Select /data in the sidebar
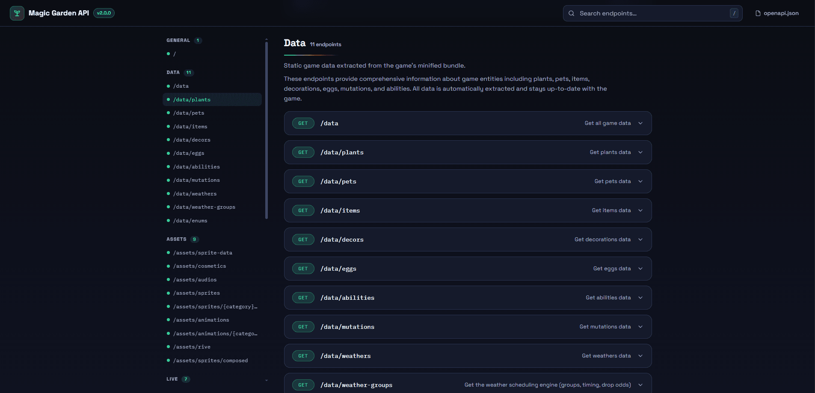 212,86
